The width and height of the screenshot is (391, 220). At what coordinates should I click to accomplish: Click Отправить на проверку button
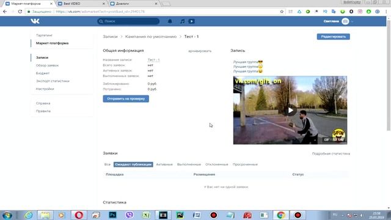[x=126, y=99]
